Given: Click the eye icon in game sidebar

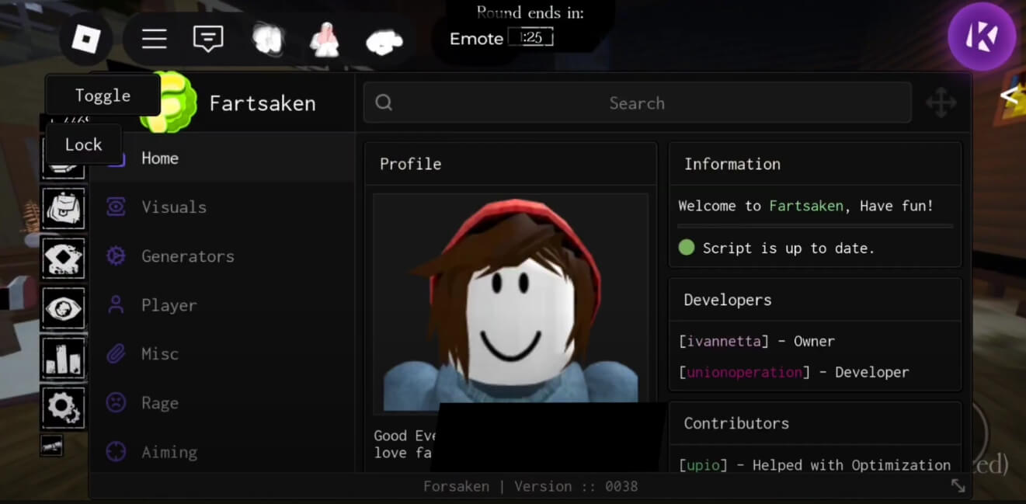Looking at the screenshot, I should [x=64, y=308].
